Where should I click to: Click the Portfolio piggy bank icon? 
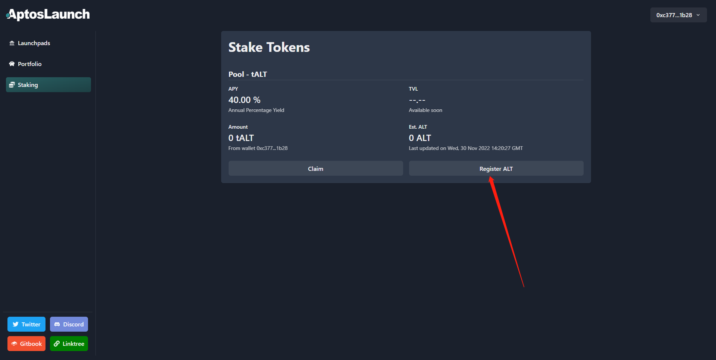pos(12,64)
